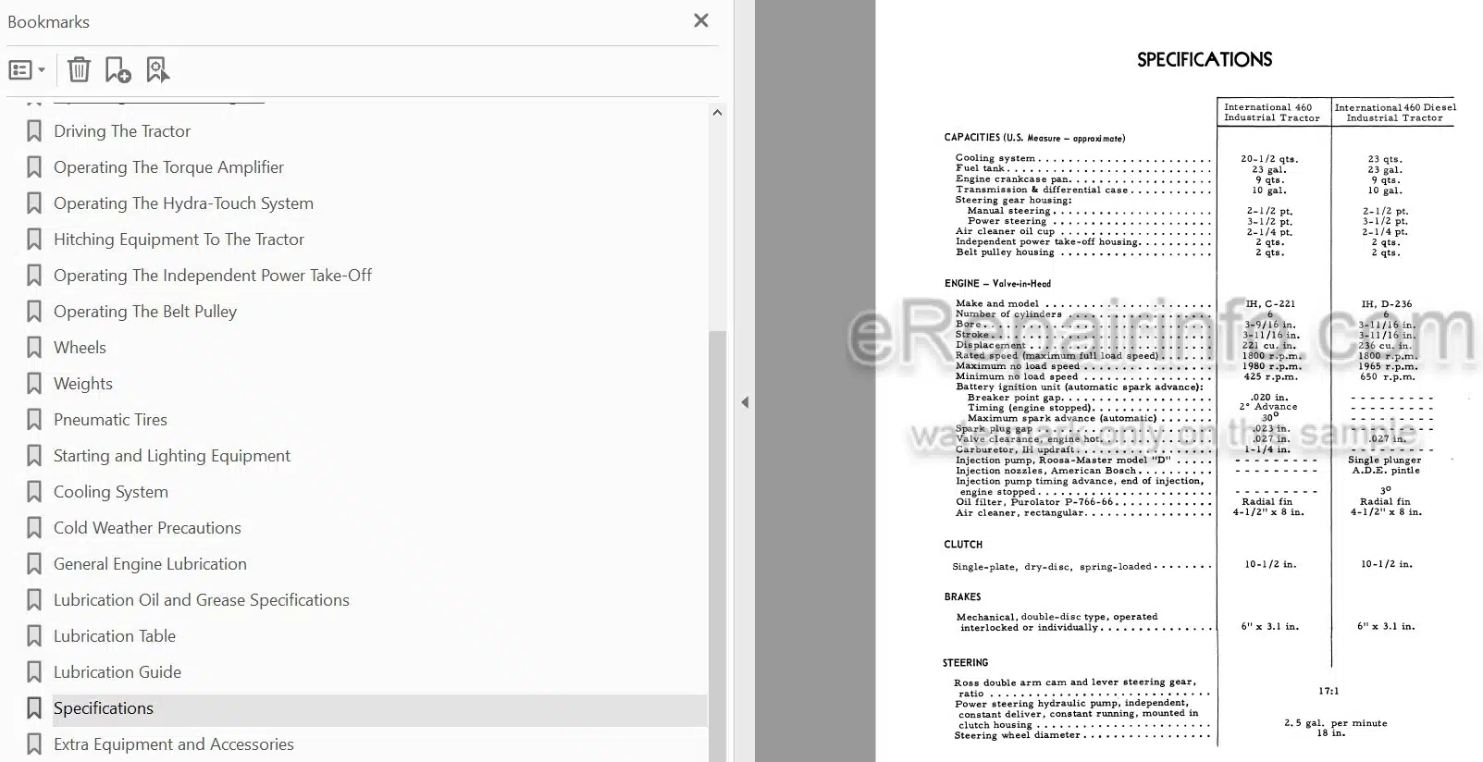Delete the selected bookmark with trash icon
The width and height of the screenshot is (1483, 762).
pos(80,70)
